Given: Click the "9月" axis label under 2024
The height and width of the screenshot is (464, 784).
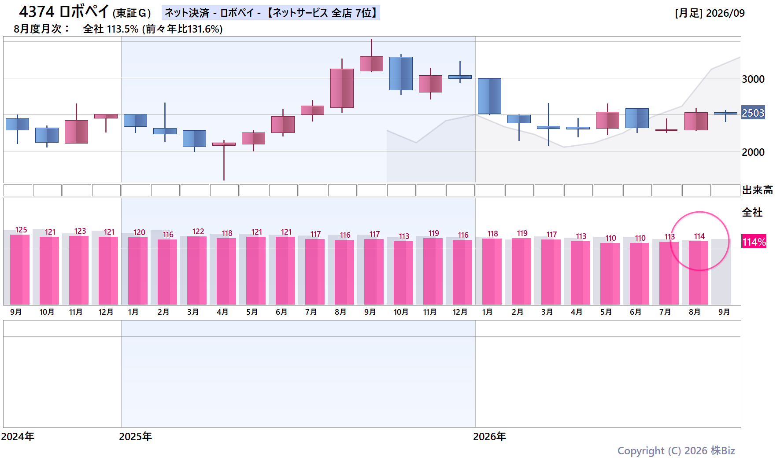Looking at the screenshot, I should coord(16,312).
